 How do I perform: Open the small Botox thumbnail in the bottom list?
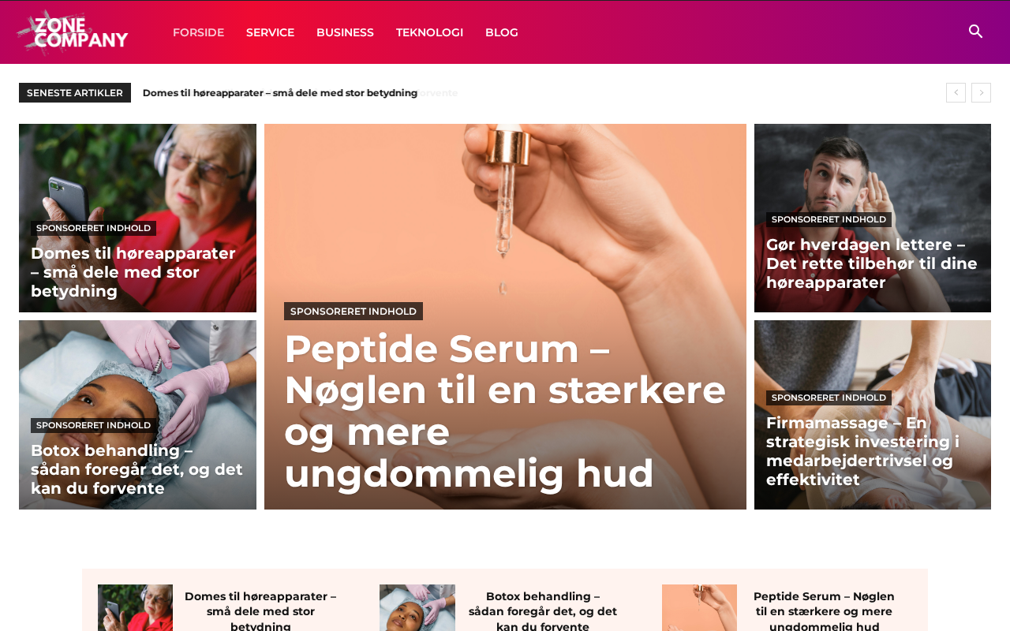tap(417, 607)
